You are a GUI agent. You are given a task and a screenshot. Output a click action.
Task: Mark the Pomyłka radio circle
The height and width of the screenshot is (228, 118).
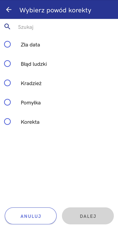point(7,102)
